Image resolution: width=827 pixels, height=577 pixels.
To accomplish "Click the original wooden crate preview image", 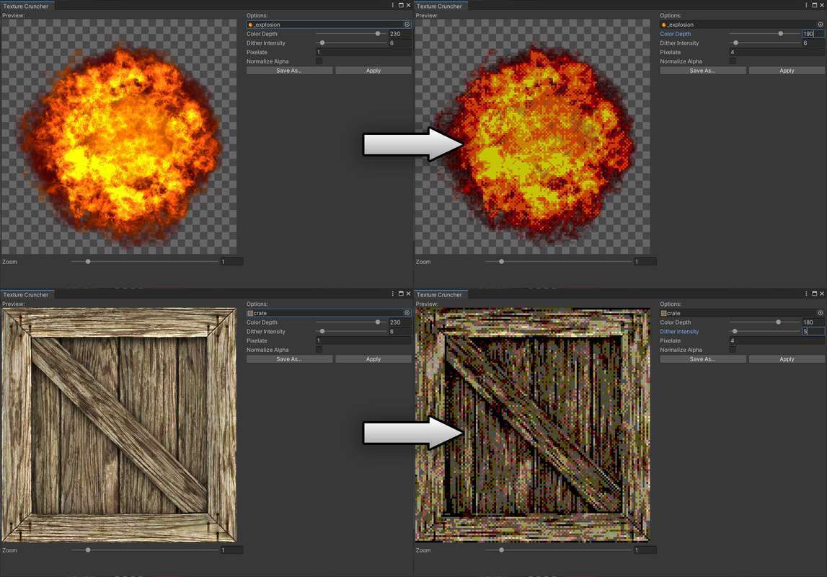I will (119, 425).
